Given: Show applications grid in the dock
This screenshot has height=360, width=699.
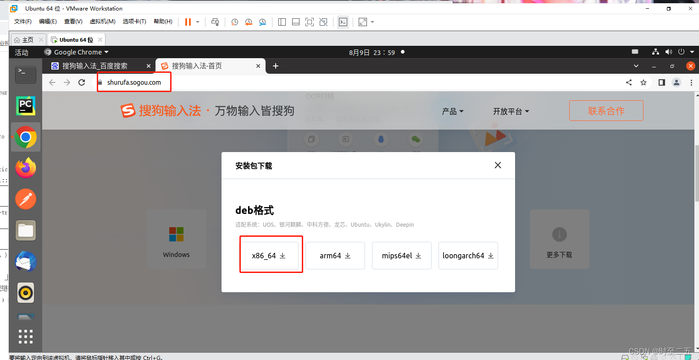Looking at the screenshot, I should 26,337.
